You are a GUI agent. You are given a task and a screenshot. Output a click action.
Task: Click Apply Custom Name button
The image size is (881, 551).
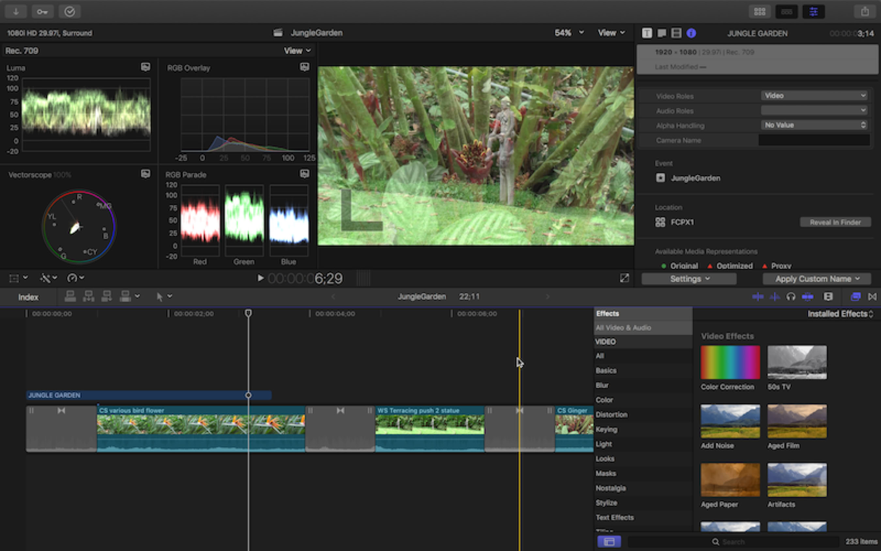(816, 279)
